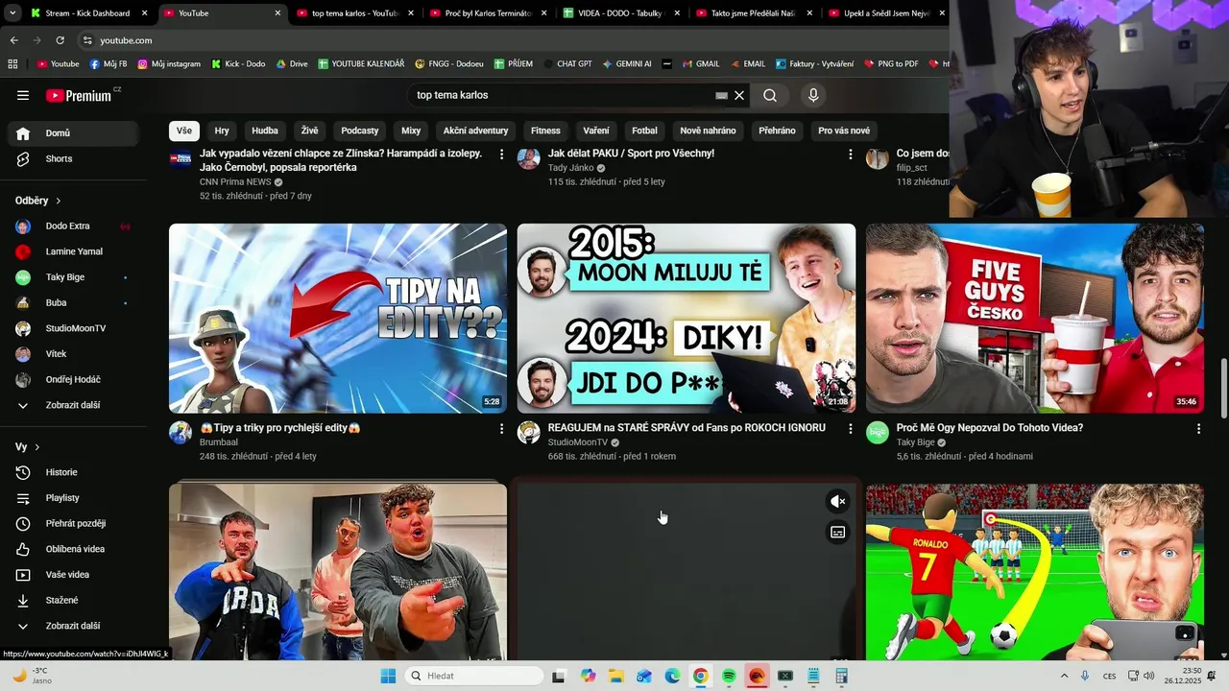Screen dimensions: 1229x691
Task: Open the GEMINI AI bookmark
Action: 627,64
